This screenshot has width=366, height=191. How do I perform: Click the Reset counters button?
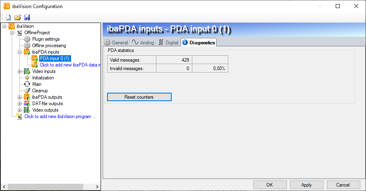point(139,97)
